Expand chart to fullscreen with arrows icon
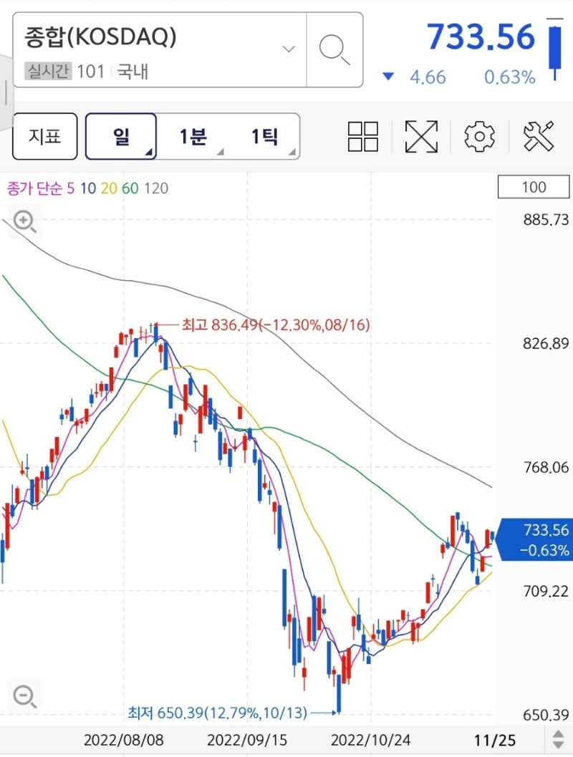The height and width of the screenshot is (757, 573). (x=421, y=137)
